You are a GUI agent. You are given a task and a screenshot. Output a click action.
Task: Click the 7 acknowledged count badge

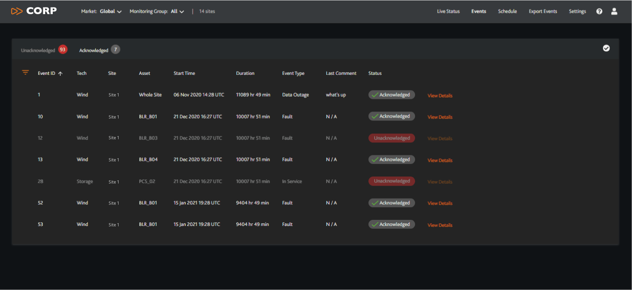tap(115, 49)
